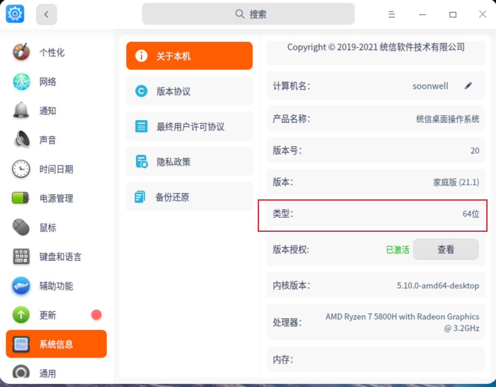
Task: Open the hamburger main menu
Action: pyautogui.click(x=392, y=15)
